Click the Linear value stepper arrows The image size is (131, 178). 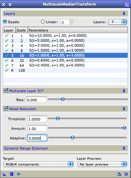click(72, 22)
